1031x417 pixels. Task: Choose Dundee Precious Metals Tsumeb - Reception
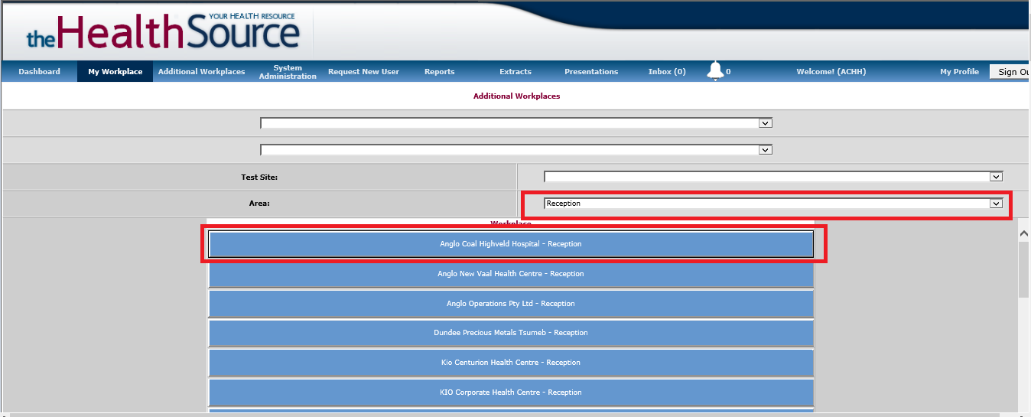click(x=511, y=333)
